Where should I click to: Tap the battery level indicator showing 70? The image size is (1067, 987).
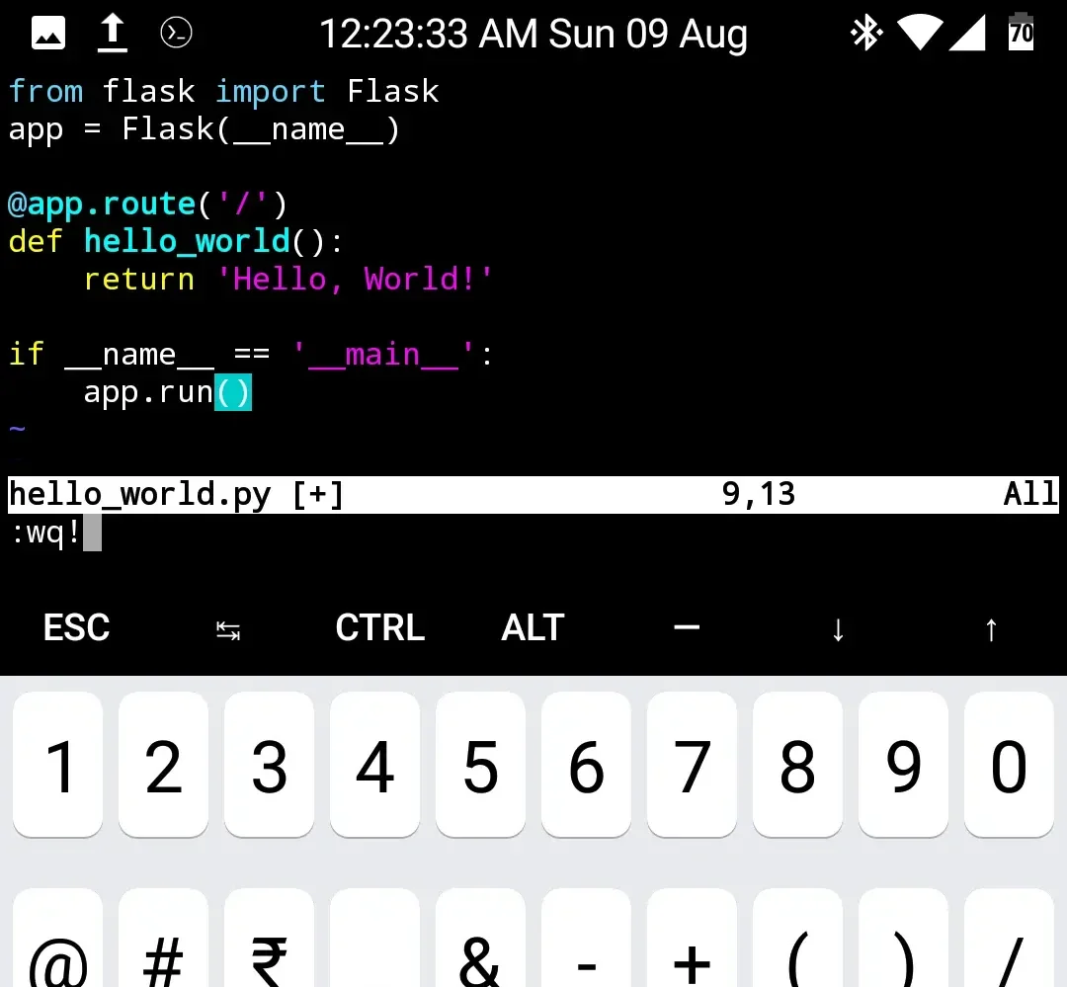click(1020, 33)
